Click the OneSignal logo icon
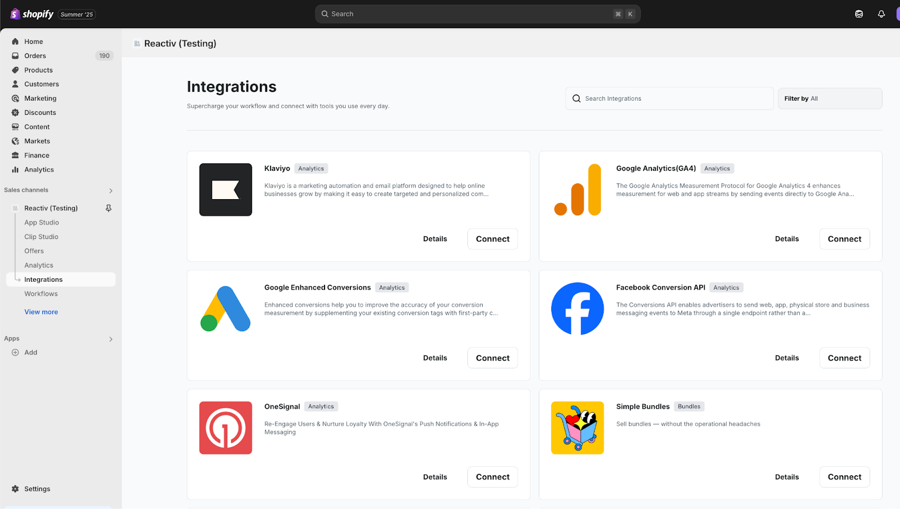This screenshot has height=509, width=900. coord(226,428)
